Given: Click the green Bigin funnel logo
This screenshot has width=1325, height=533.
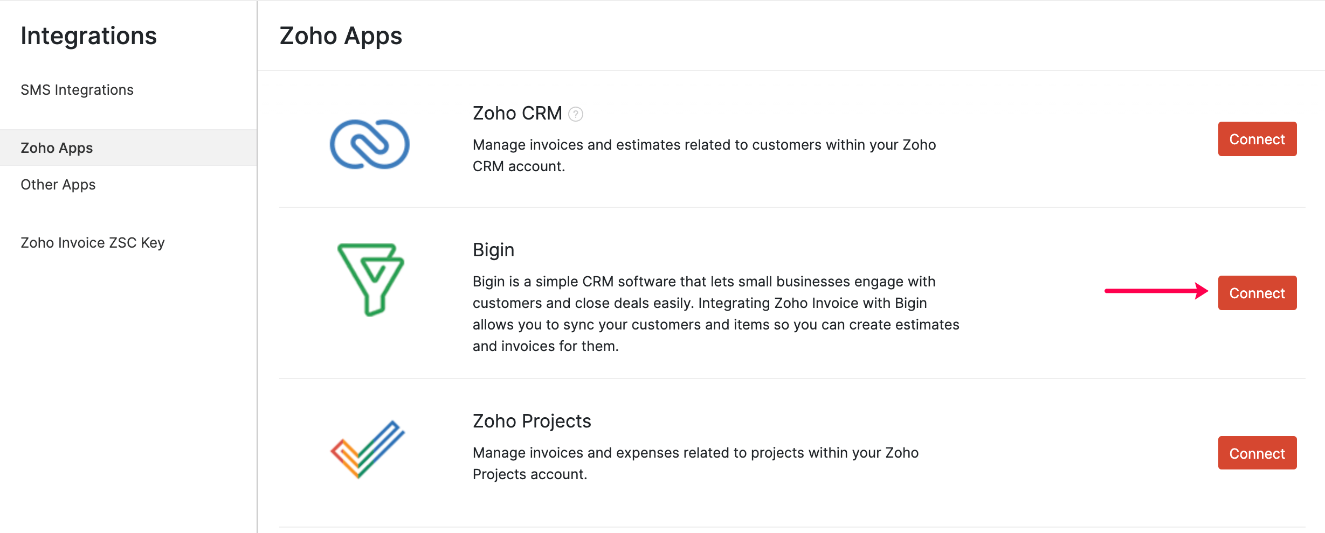Looking at the screenshot, I should coord(370,279).
